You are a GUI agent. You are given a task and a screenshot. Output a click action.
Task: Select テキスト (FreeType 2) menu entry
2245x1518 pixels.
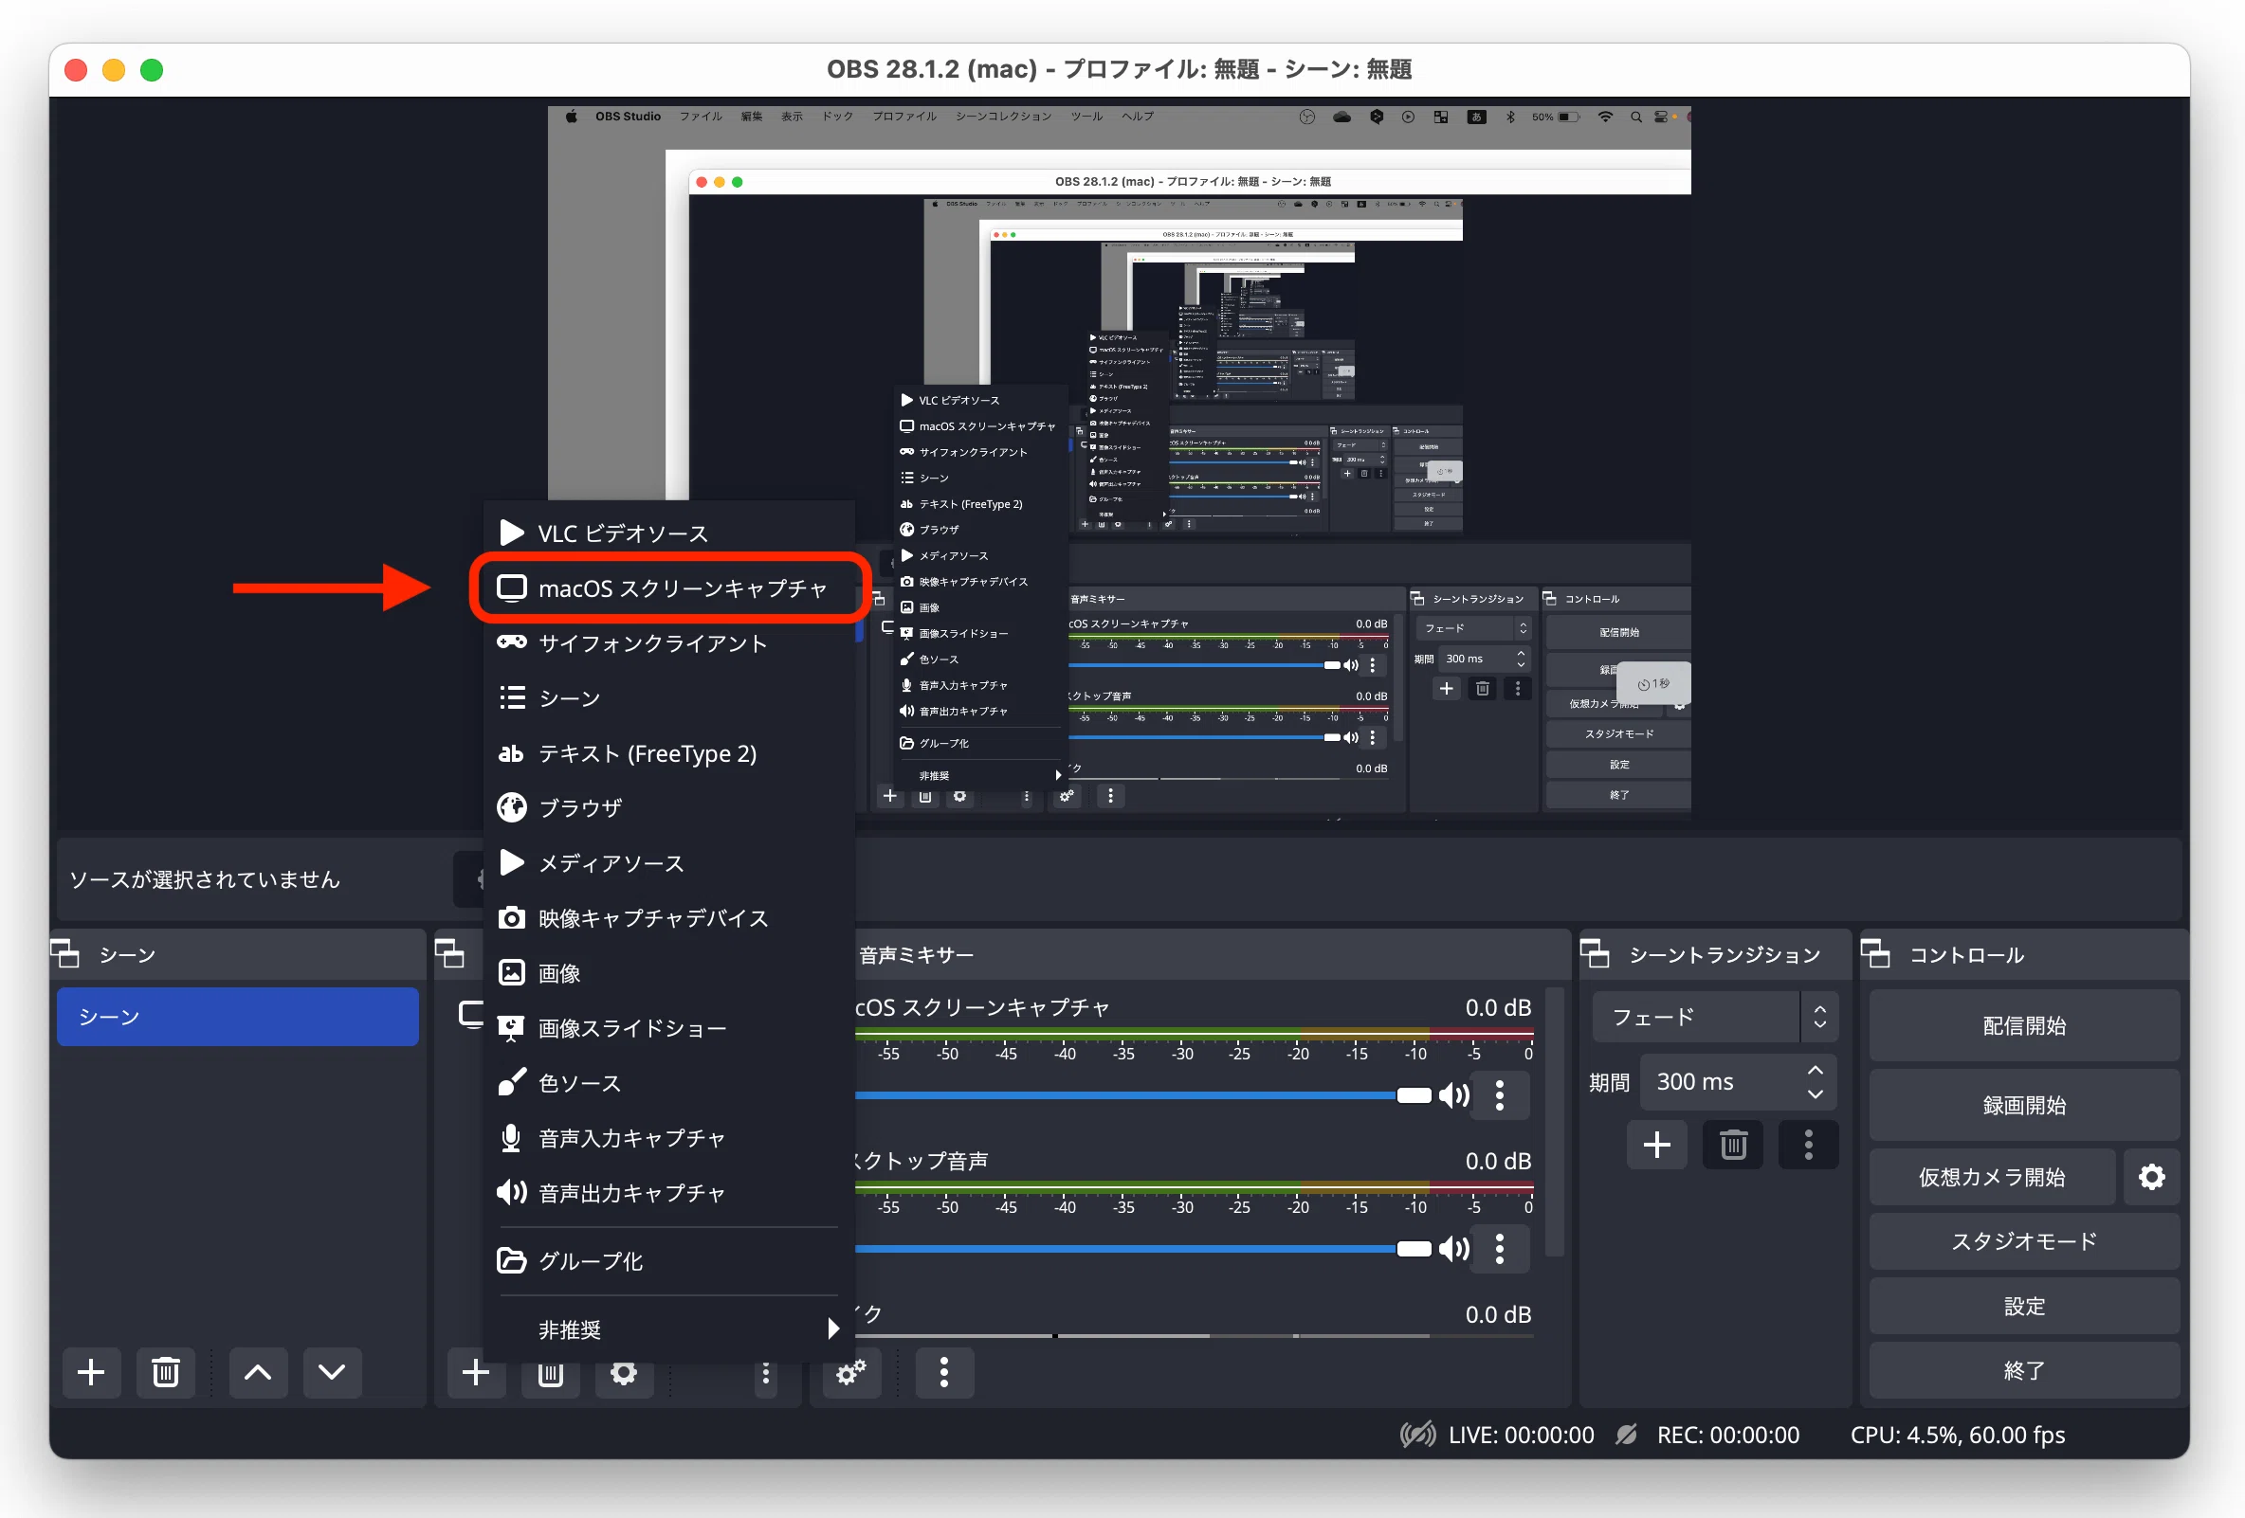click(x=668, y=753)
